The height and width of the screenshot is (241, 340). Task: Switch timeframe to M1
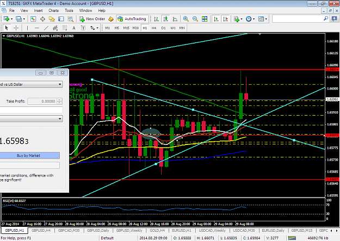[x=108, y=28]
